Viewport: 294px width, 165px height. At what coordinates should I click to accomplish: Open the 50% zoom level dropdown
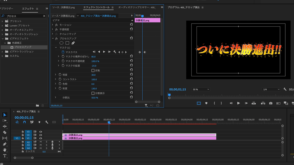coord(201,89)
